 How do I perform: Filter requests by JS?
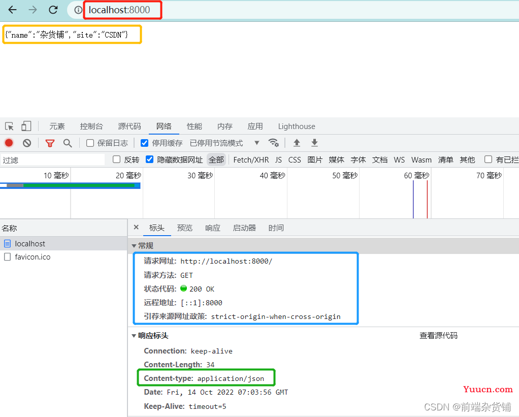278,160
